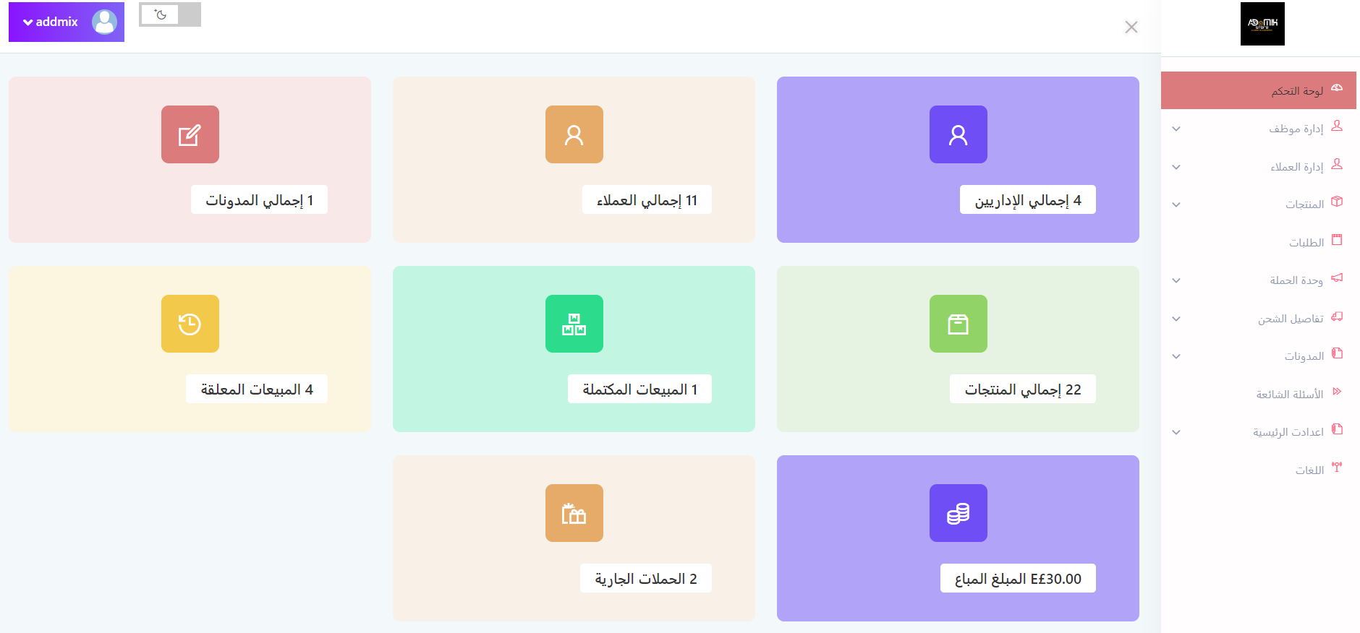
Task: Expand the إدارة موظف sidebar chevron
Action: point(1176,129)
